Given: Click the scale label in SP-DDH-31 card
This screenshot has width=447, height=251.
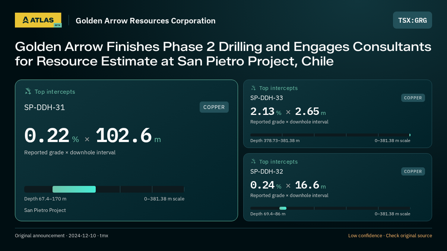Looking at the screenshot, I should 164,199.
